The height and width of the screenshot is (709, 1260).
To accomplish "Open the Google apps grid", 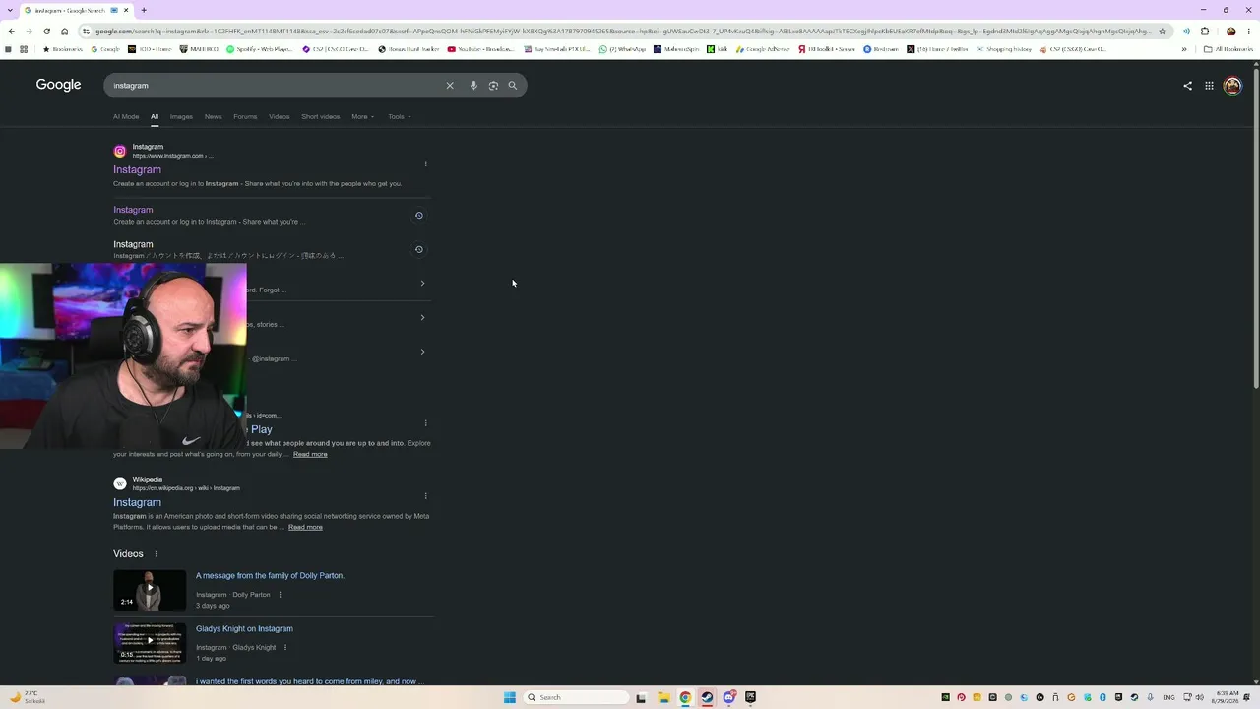I will coord(1209,86).
